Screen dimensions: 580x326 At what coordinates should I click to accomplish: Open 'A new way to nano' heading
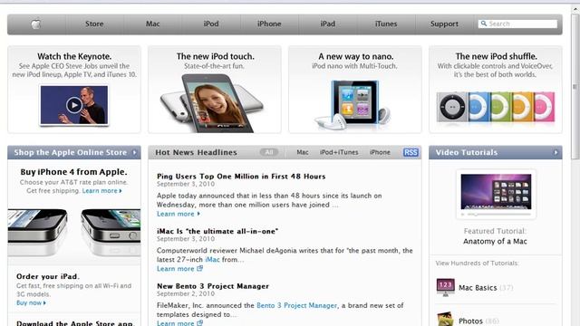coord(355,56)
